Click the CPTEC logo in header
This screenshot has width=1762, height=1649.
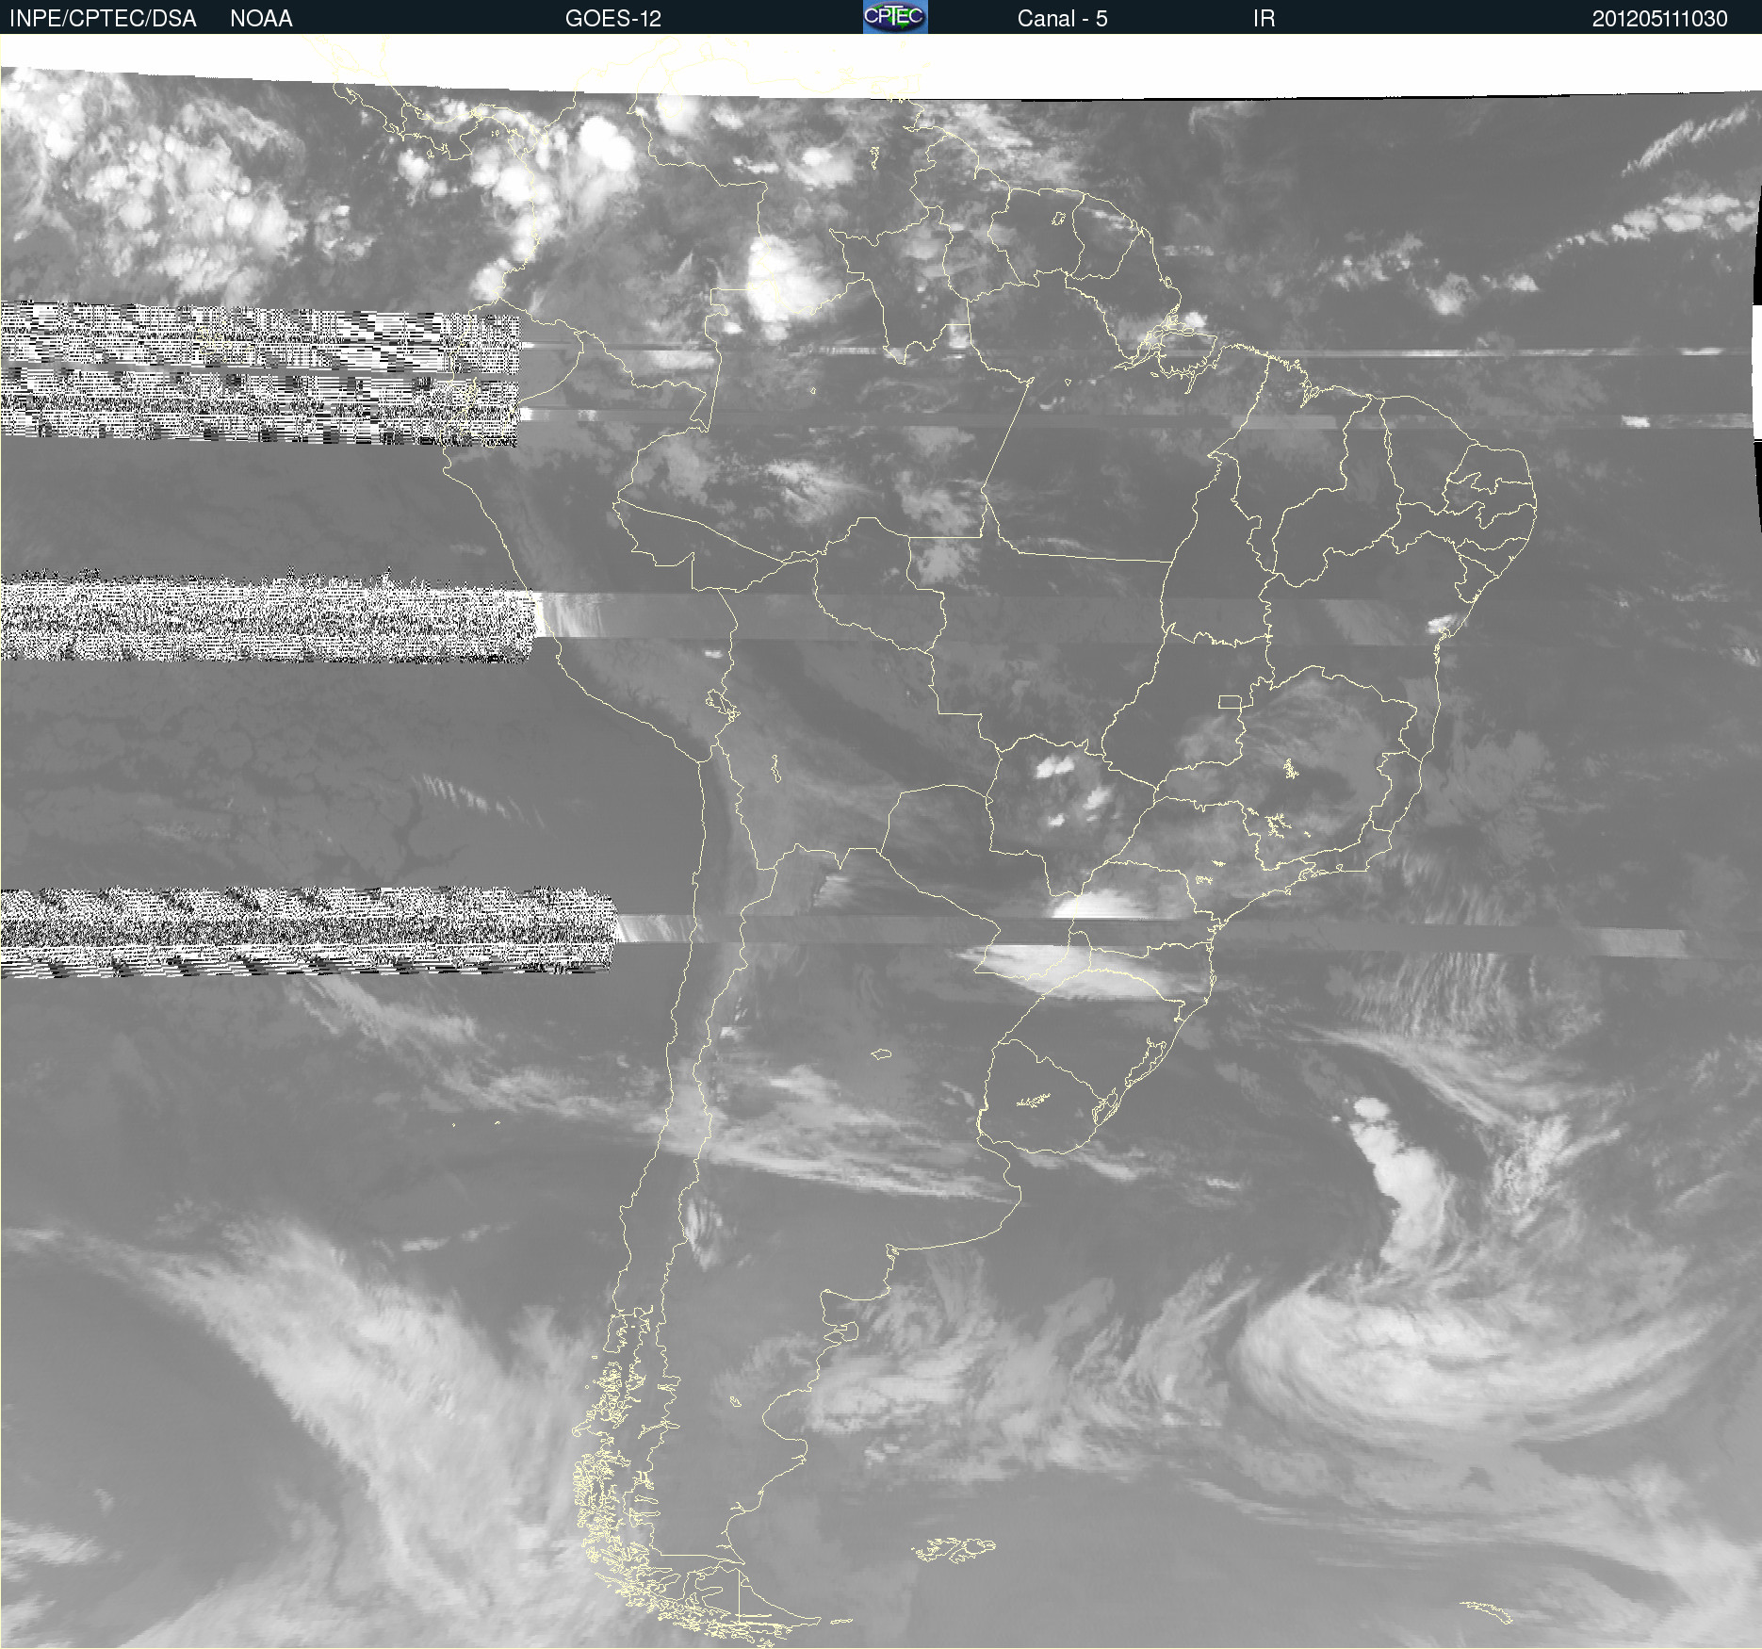tap(895, 17)
